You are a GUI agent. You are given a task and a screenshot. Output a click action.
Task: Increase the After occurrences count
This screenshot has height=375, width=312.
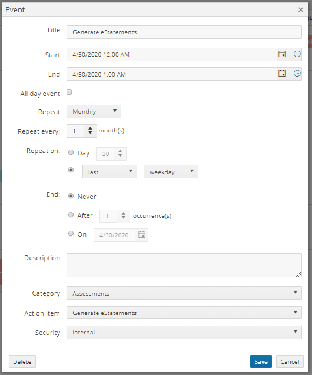pos(124,213)
